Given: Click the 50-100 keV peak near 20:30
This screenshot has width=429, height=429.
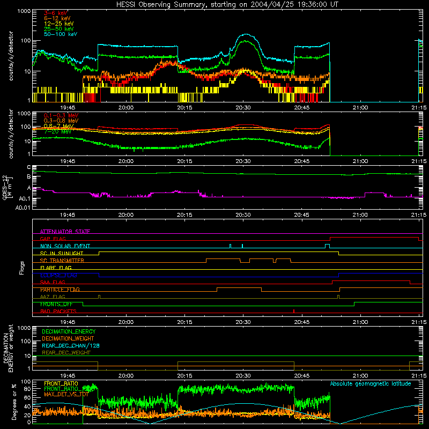Looking at the screenshot, I should coord(246,34).
